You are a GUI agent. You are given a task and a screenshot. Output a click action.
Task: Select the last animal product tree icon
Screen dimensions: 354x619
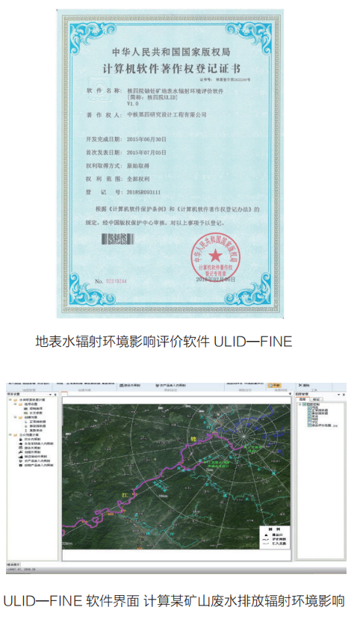20,465
